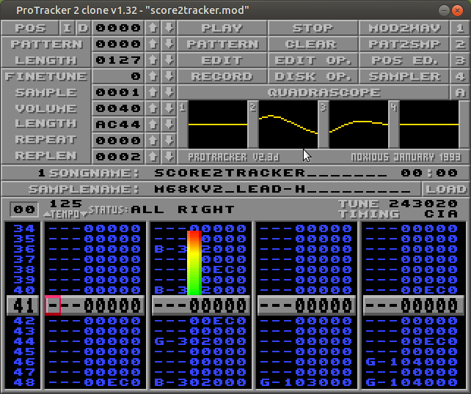Decrease sample LENGTH AC44 with down arrow
The image size is (471, 394).
coord(169,124)
